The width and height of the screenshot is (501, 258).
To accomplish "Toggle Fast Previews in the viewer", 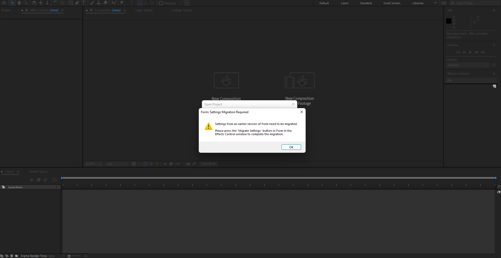I will click(x=134, y=164).
